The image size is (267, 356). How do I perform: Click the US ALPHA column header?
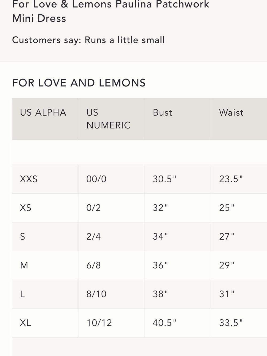pyautogui.click(x=43, y=112)
